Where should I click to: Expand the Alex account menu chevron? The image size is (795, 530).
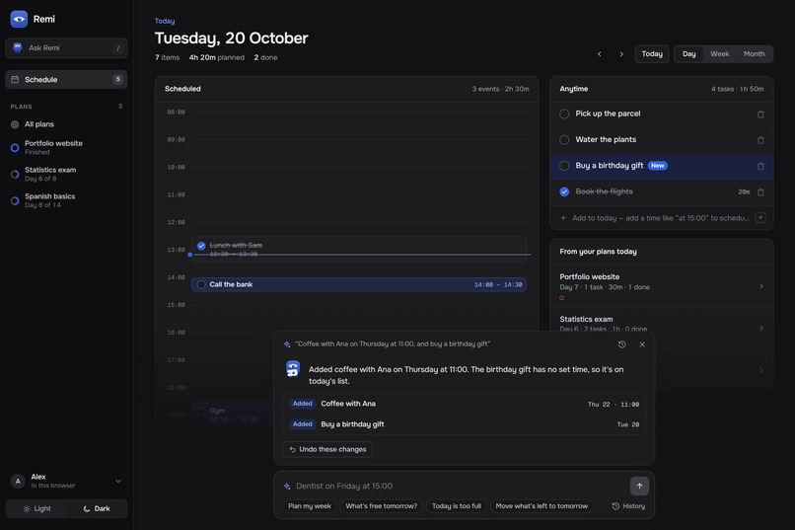pyautogui.click(x=118, y=481)
